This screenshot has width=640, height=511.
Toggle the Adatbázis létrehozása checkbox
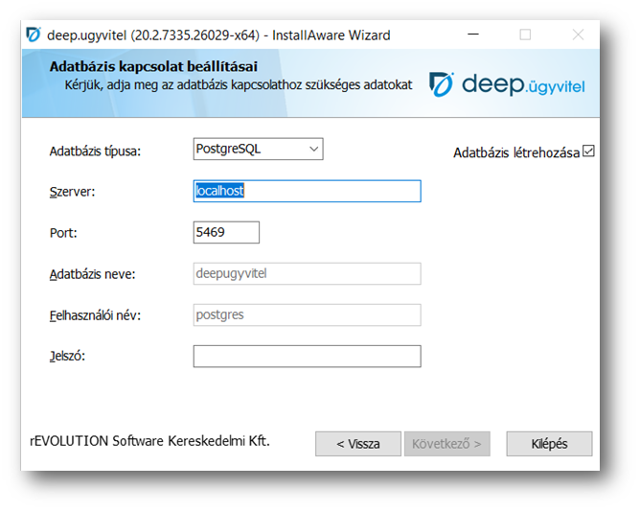[x=588, y=151]
